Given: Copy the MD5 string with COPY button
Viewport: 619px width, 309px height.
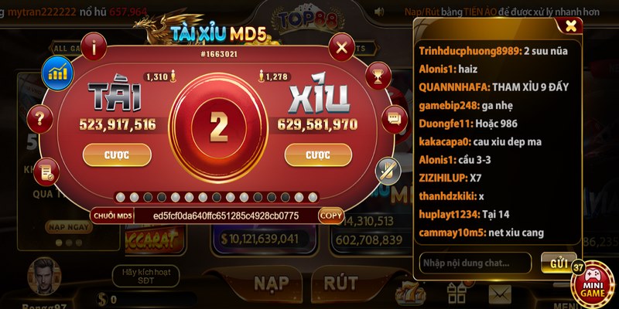Looking at the screenshot, I should click(331, 216).
